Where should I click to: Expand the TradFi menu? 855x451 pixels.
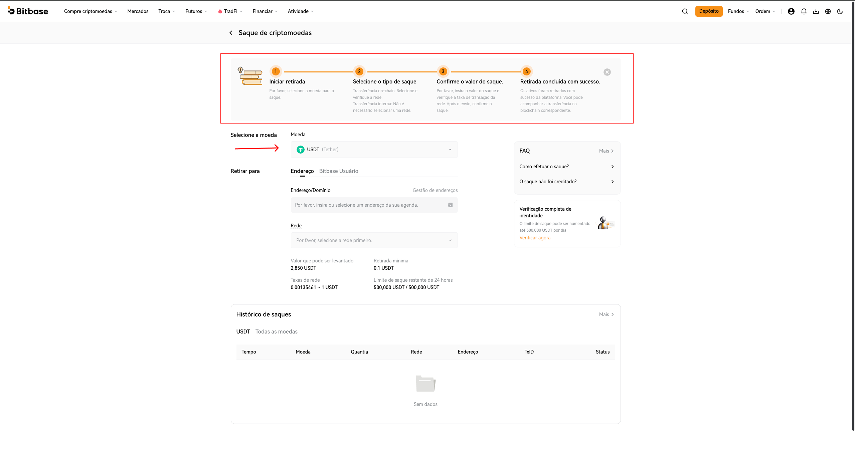(230, 11)
